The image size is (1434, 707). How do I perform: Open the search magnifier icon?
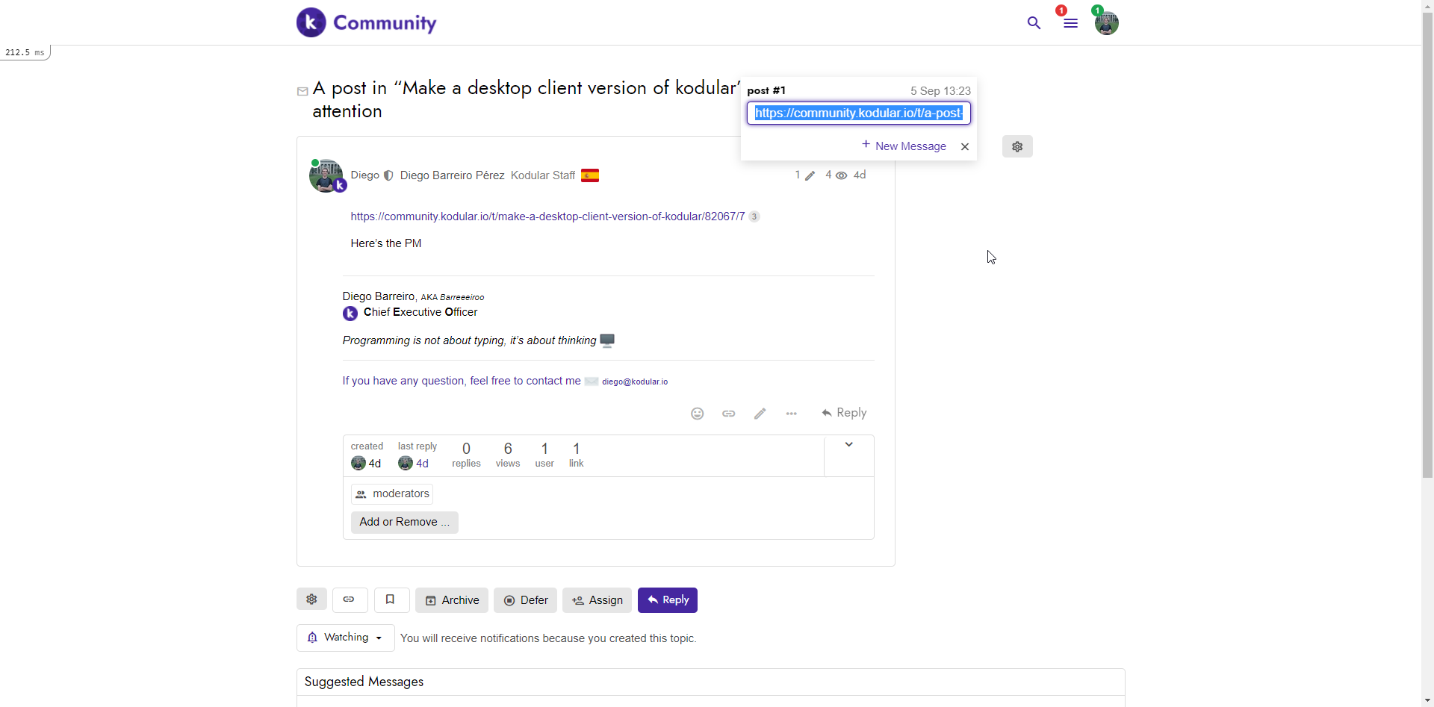pos(1034,23)
